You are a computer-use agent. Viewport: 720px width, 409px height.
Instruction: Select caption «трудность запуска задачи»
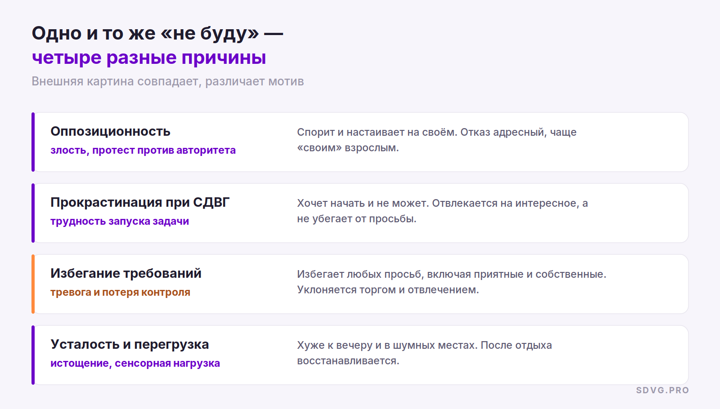coord(120,221)
